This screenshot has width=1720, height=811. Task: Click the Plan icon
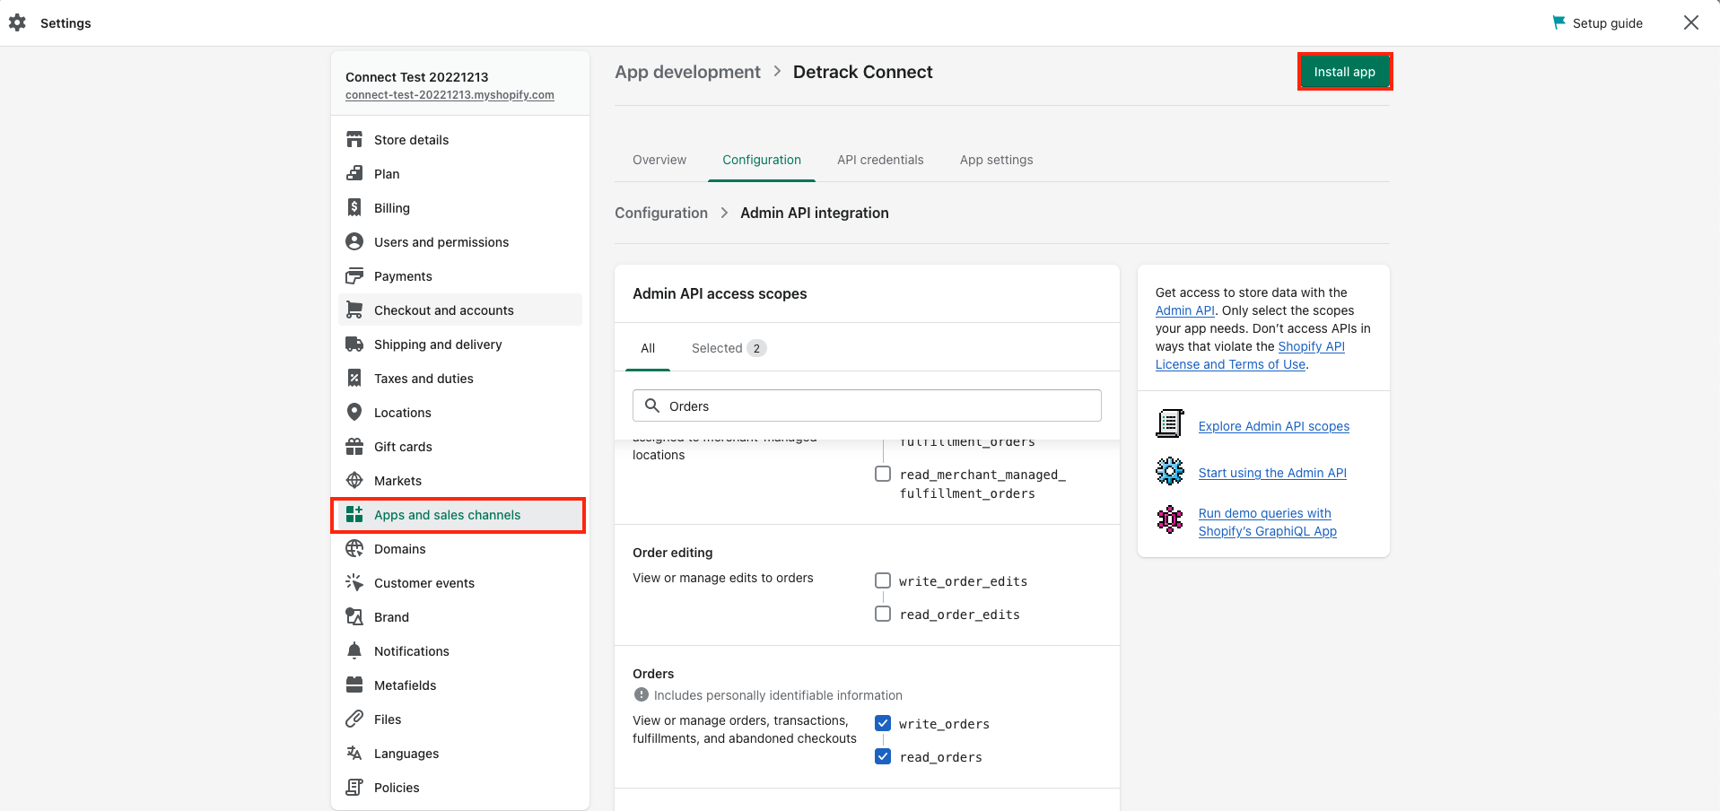[354, 174]
